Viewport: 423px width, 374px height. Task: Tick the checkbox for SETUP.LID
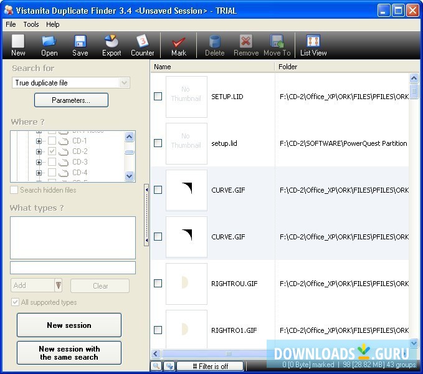[158, 97]
